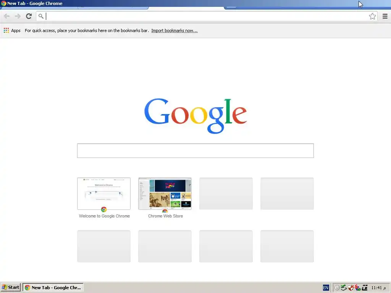Click the Google search box
This screenshot has width=391, height=293.
pos(195,150)
